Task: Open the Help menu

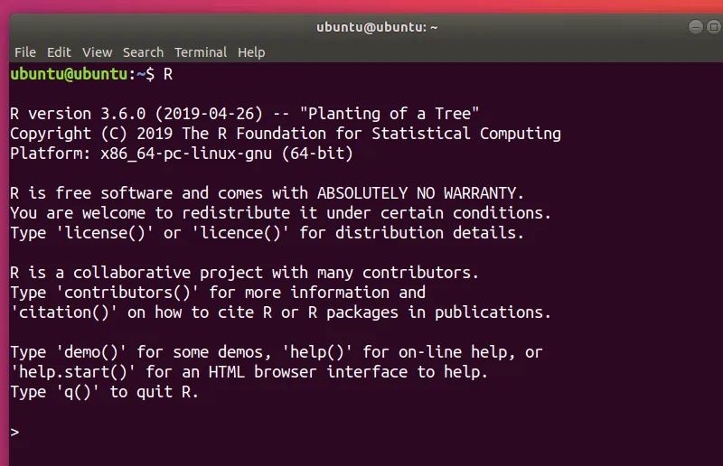Action: [x=251, y=52]
